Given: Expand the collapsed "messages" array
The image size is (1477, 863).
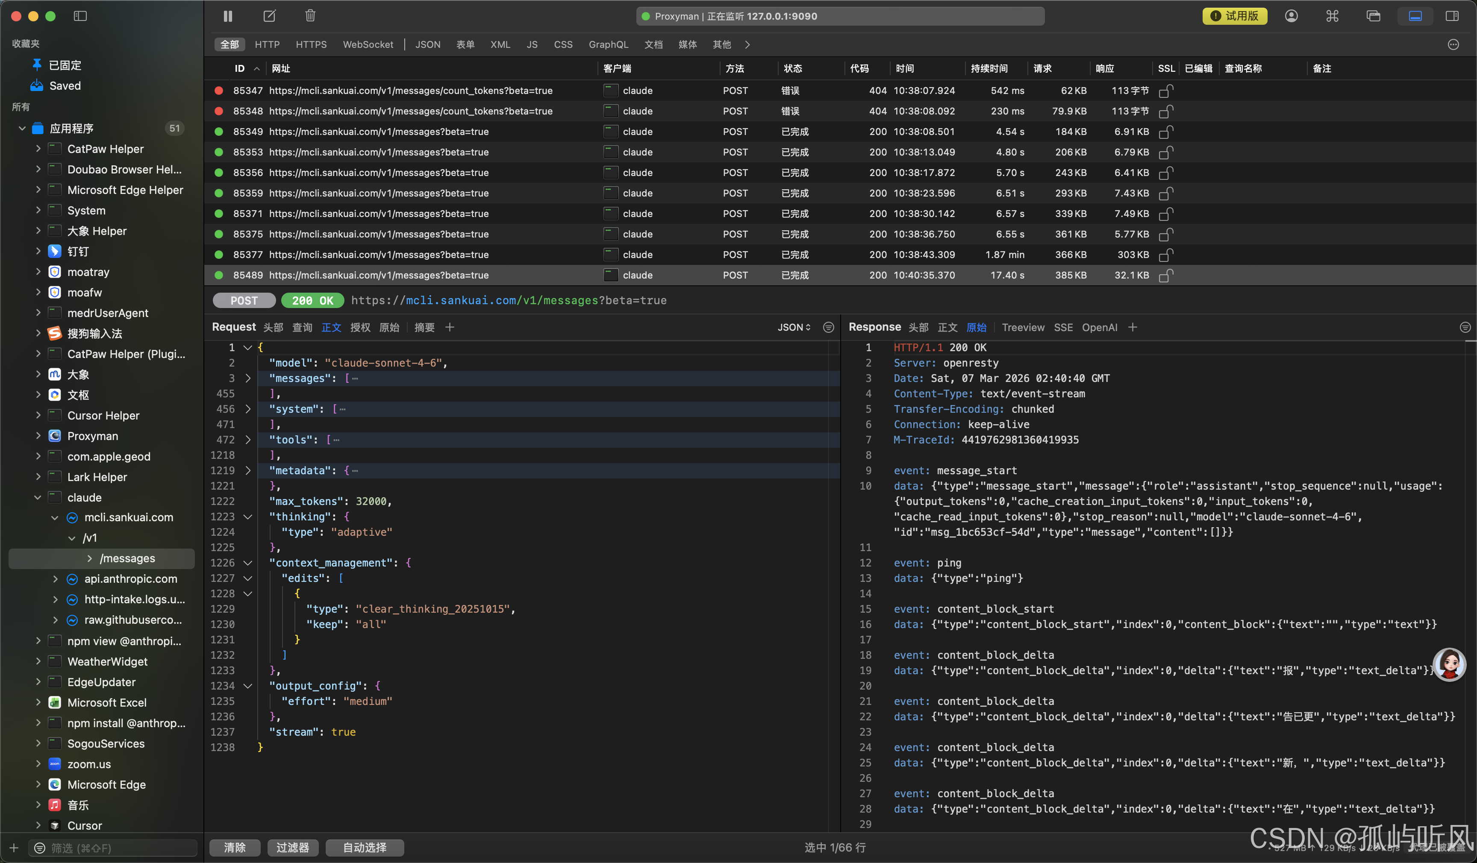Looking at the screenshot, I should [248, 379].
